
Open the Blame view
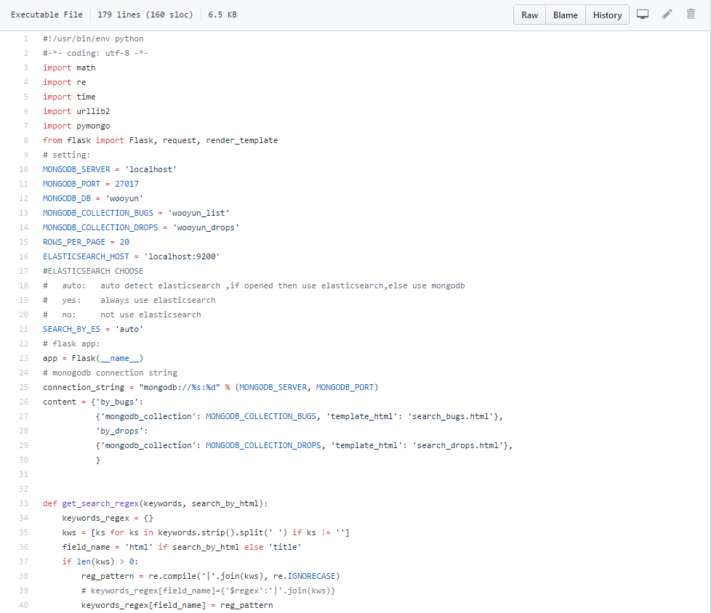click(565, 15)
